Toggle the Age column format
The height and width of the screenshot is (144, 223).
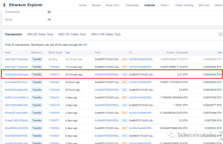(67, 53)
